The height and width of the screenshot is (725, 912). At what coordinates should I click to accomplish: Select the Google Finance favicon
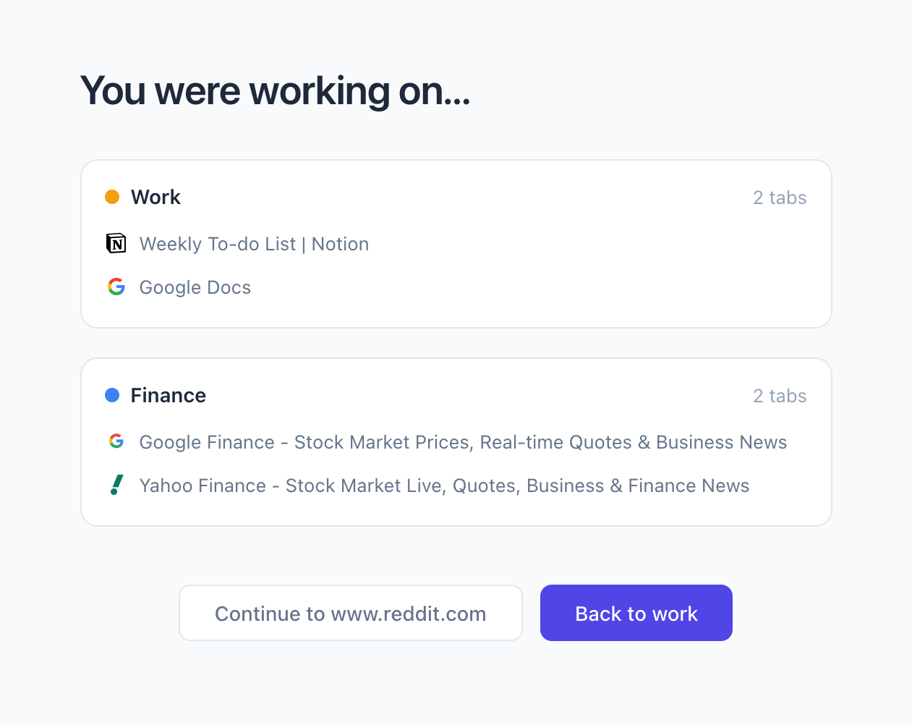point(116,441)
